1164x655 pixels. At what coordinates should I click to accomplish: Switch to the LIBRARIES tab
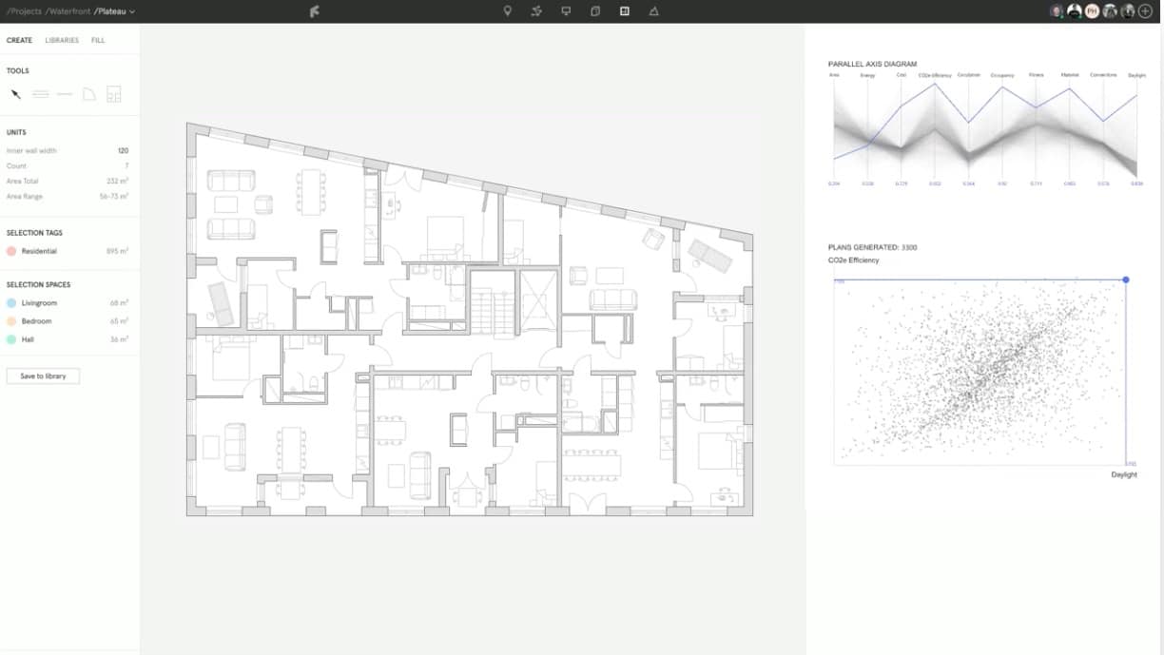click(x=62, y=40)
